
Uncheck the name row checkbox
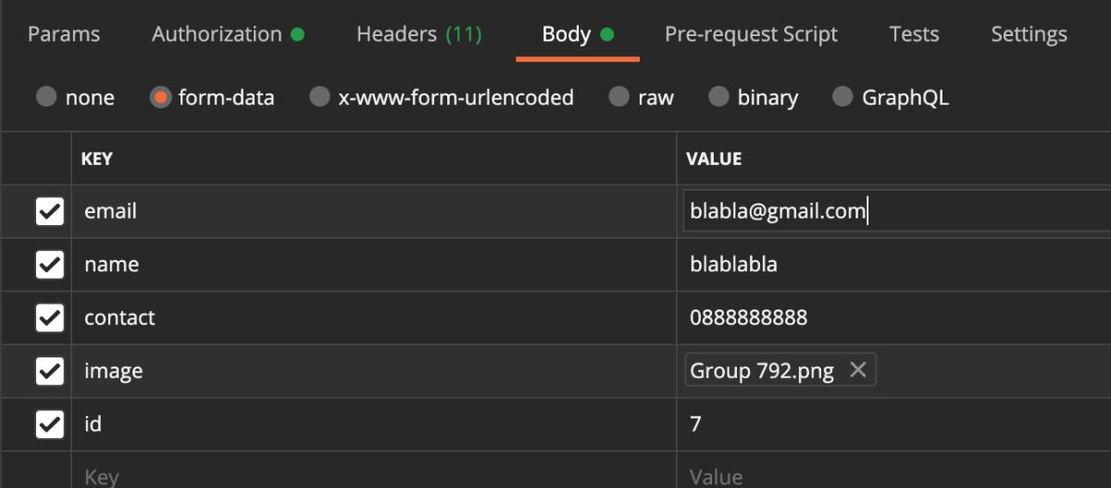(x=49, y=266)
